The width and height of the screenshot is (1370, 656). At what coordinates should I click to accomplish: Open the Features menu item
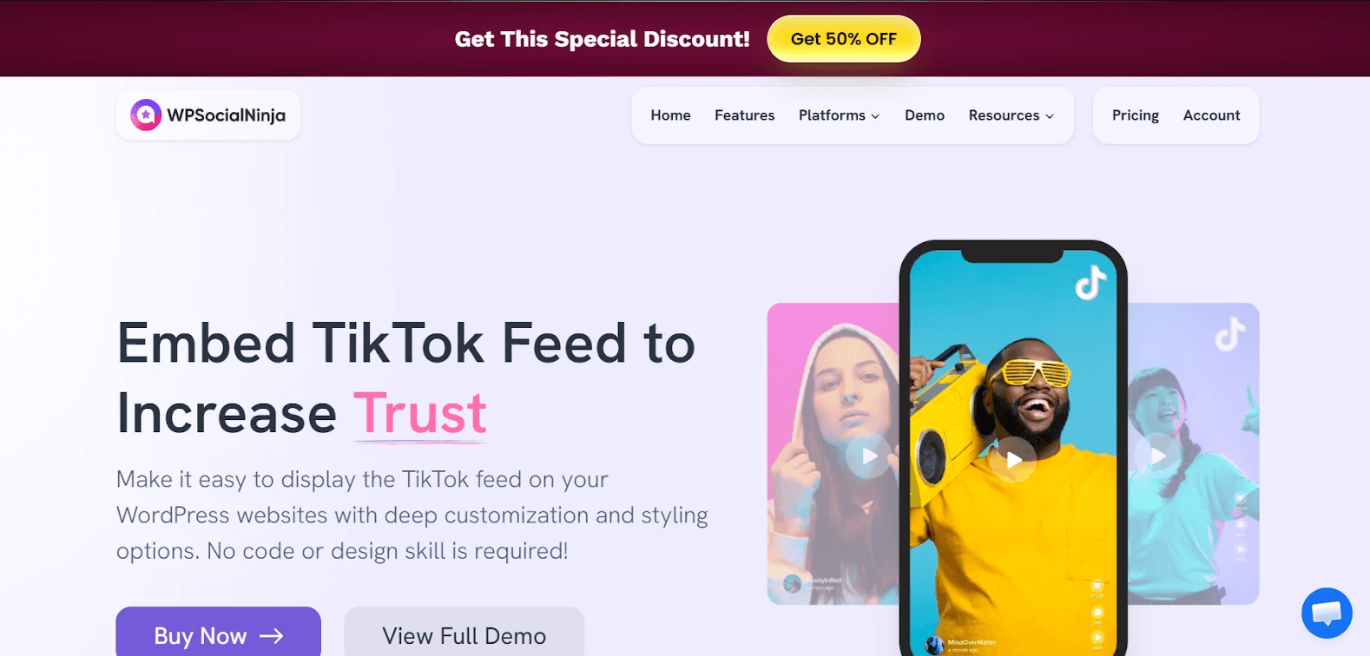tap(744, 115)
